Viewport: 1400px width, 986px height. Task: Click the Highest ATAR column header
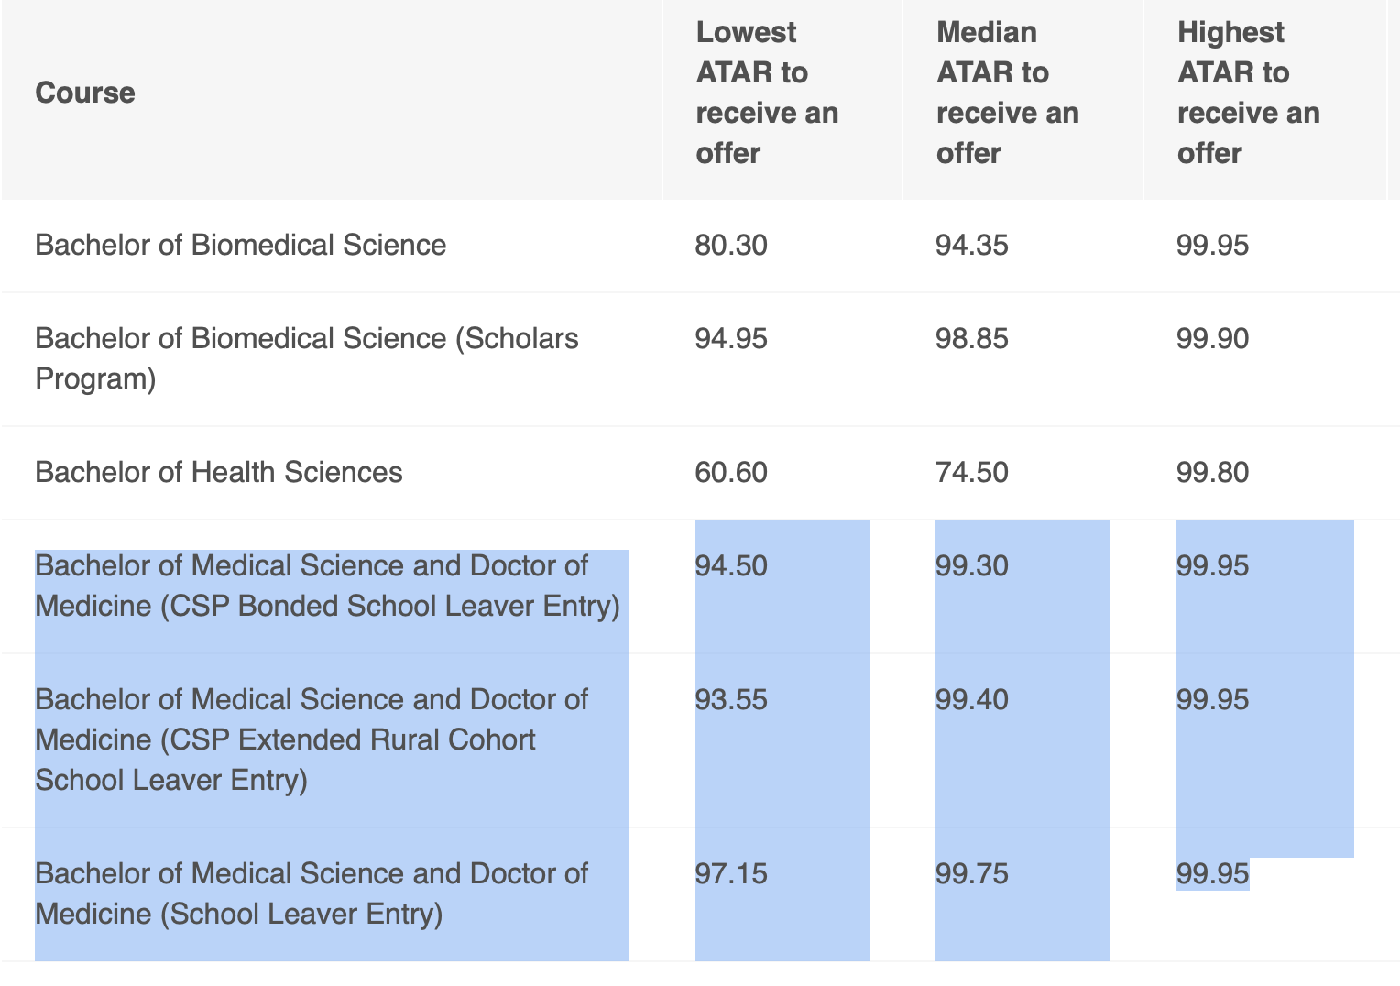1248,93
